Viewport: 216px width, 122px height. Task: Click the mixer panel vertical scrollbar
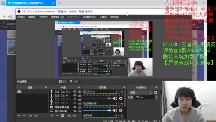[125, 98]
